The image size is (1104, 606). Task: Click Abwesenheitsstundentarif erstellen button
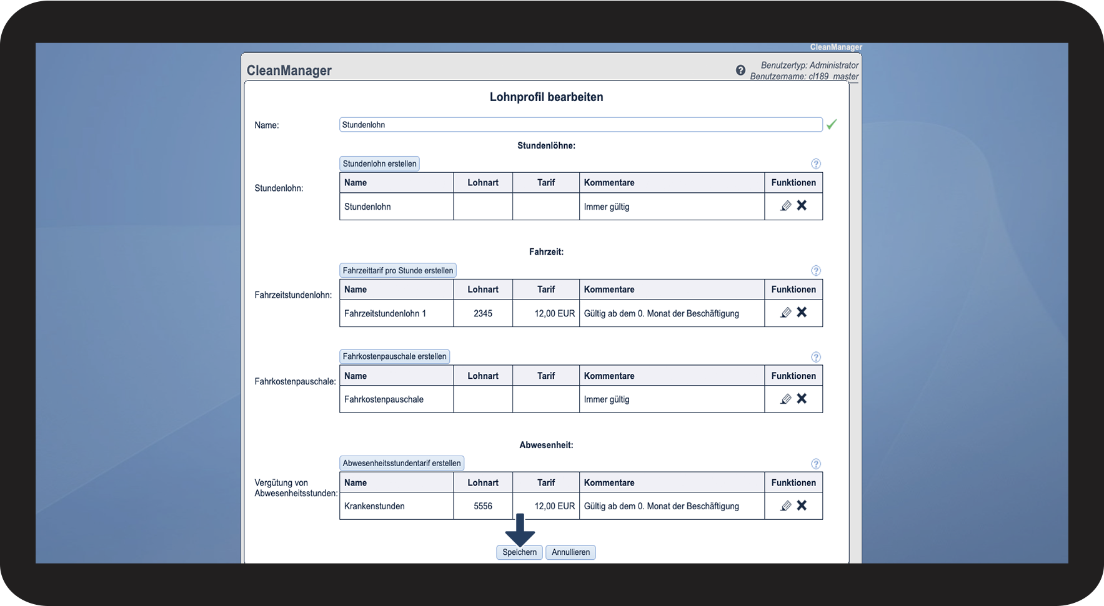pyautogui.click(x=401, y=463)
